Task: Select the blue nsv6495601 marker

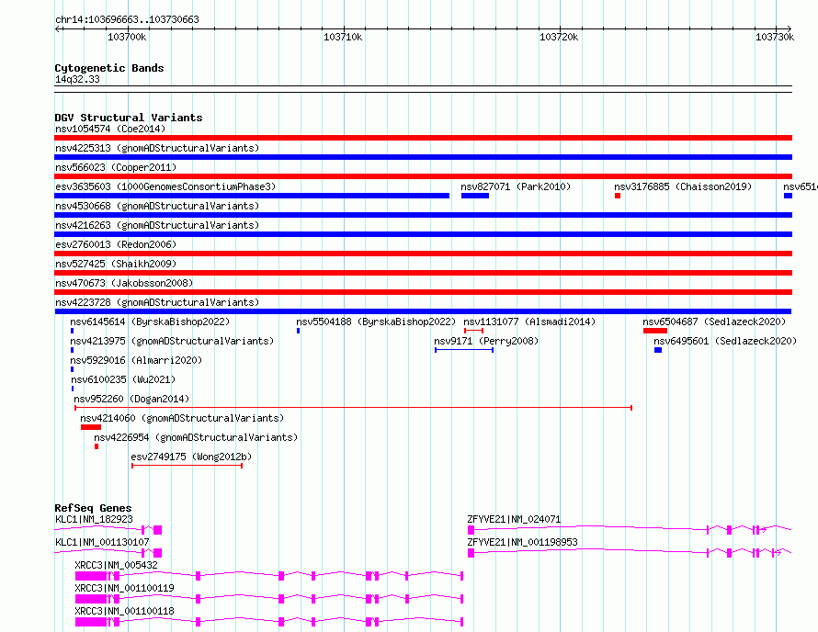Action: pyautogui.click(x=658, y=350)
